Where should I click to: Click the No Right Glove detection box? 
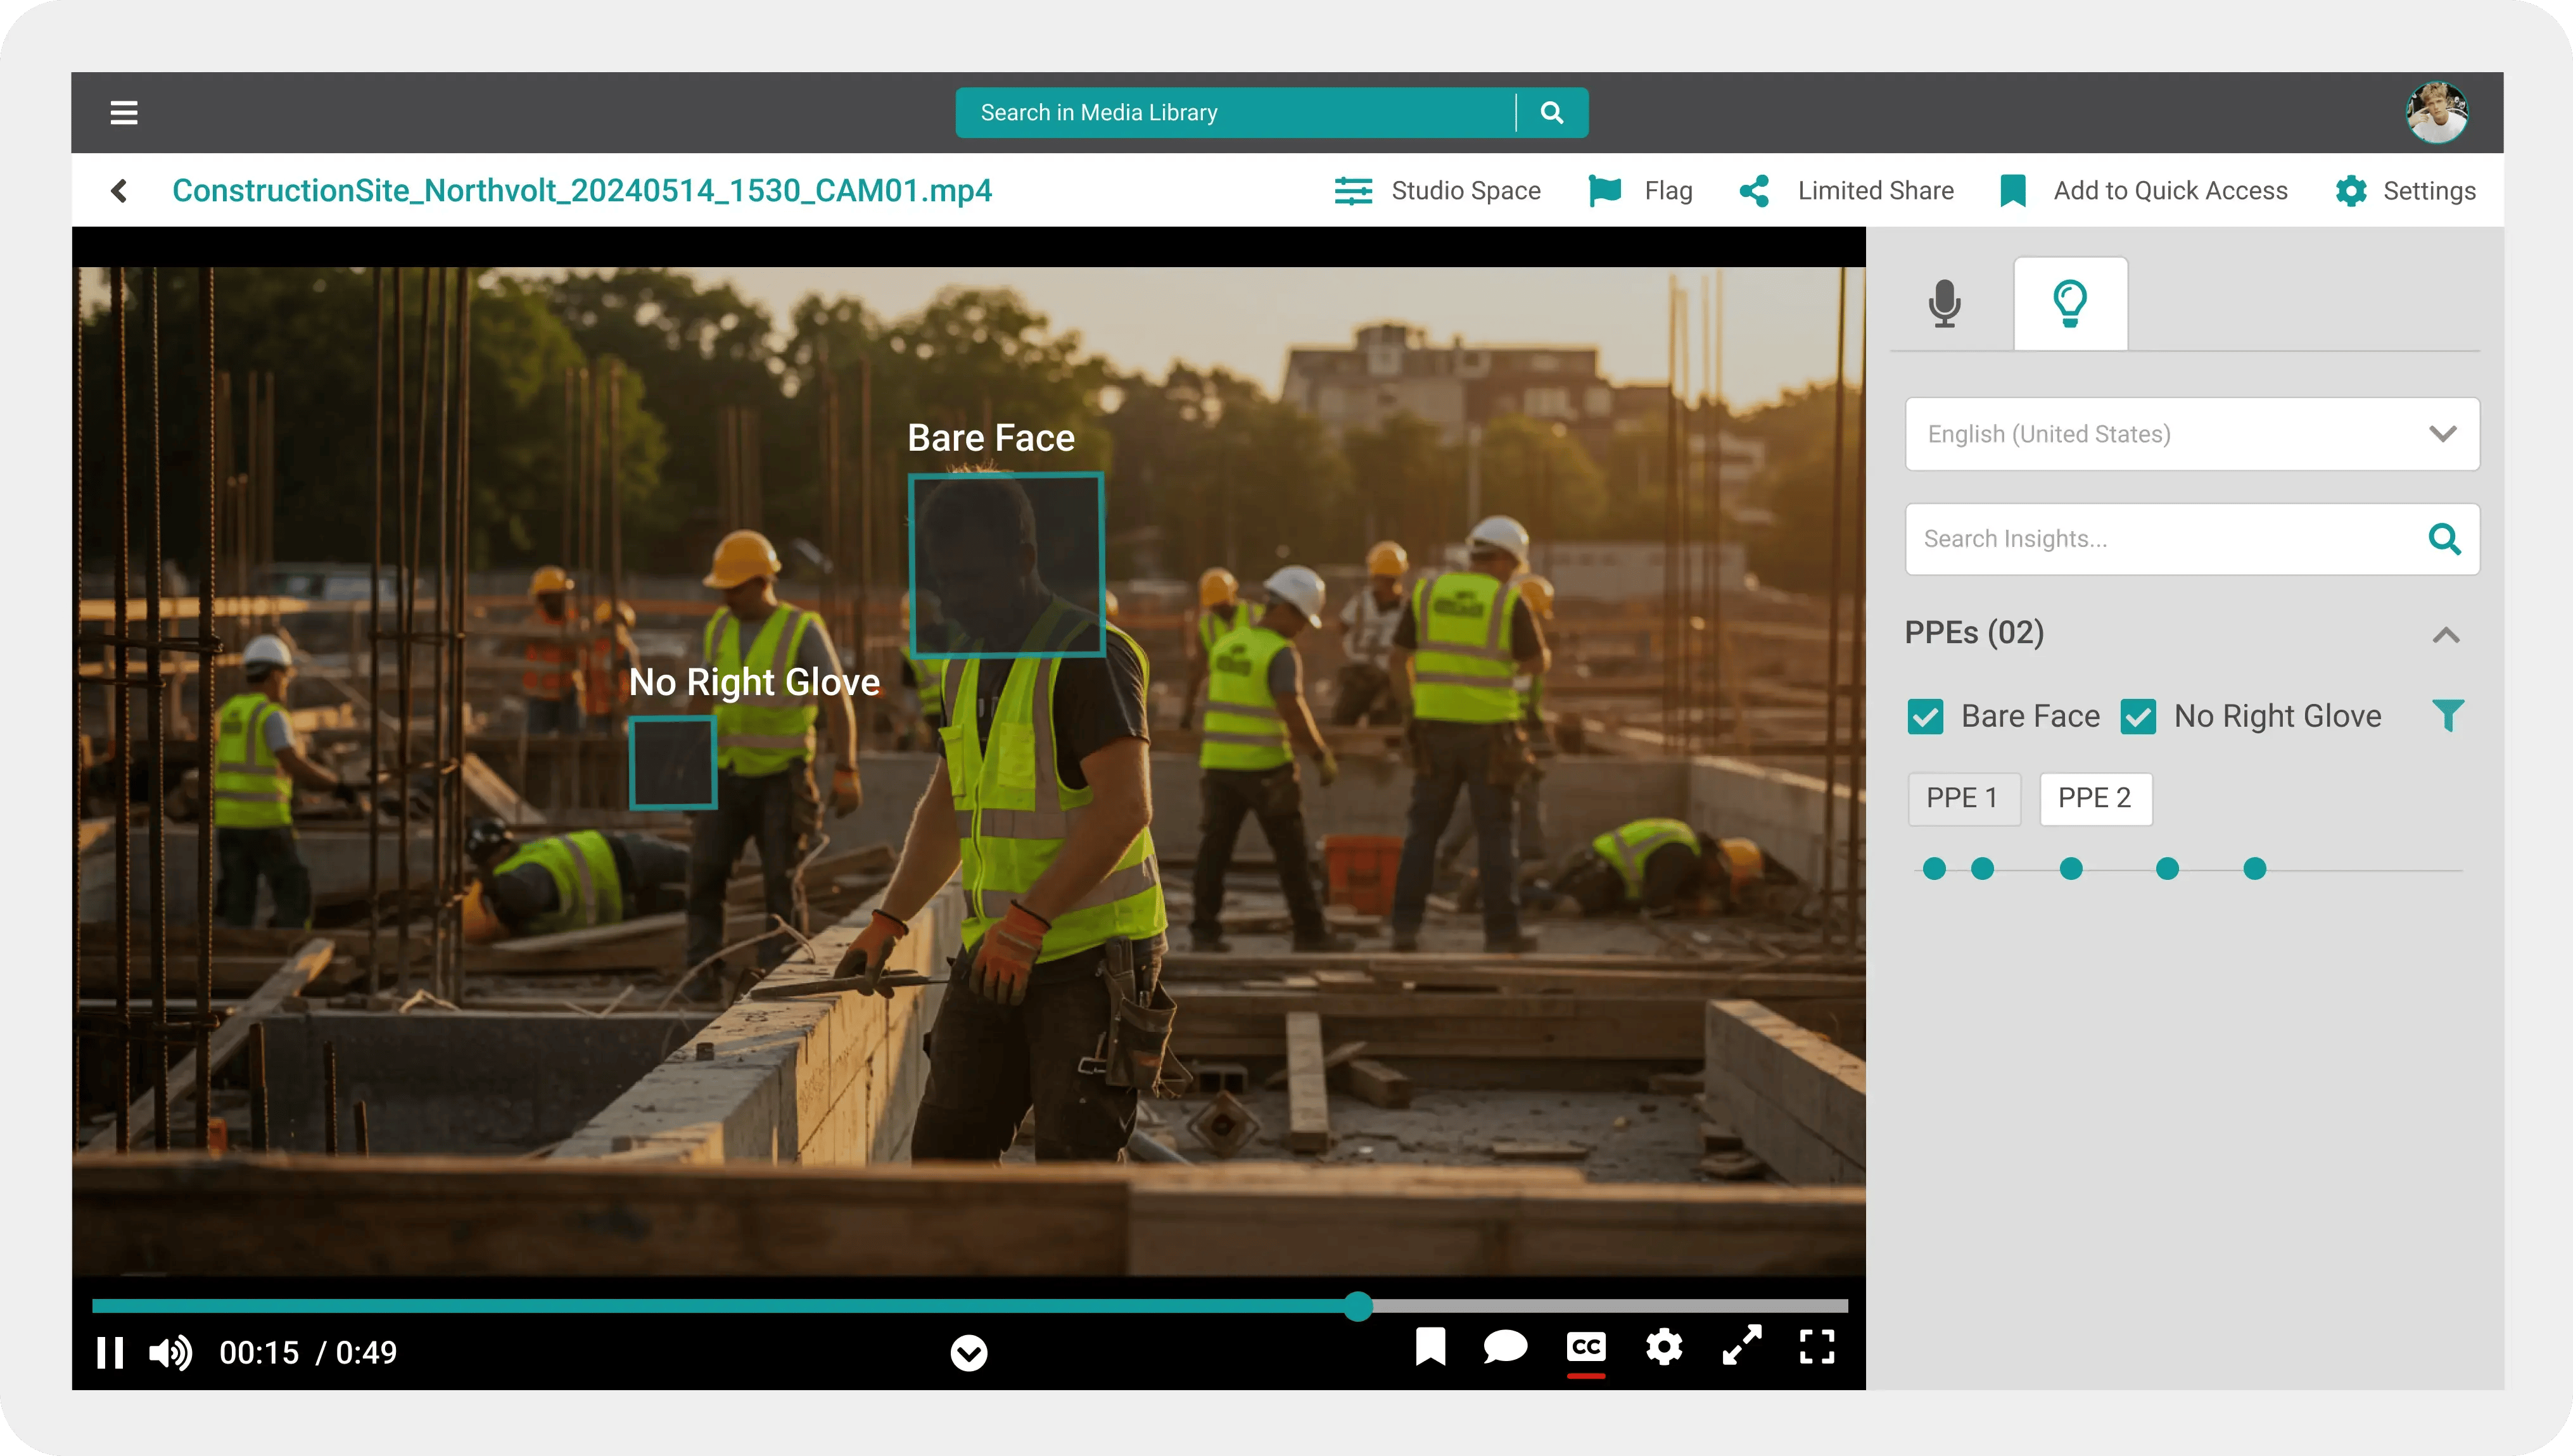[x=672, y=762]
